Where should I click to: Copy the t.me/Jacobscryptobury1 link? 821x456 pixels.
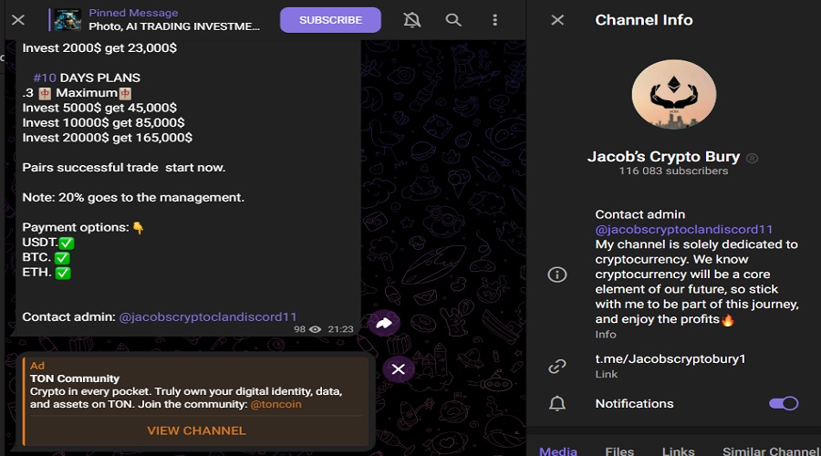point(670,358)
